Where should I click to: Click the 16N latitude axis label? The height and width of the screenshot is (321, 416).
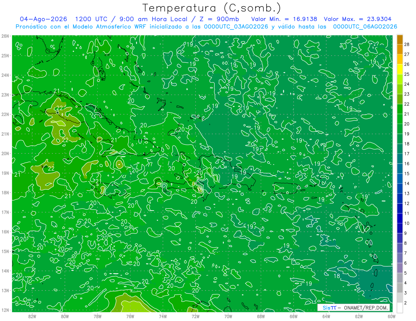(x=5, y=232)
